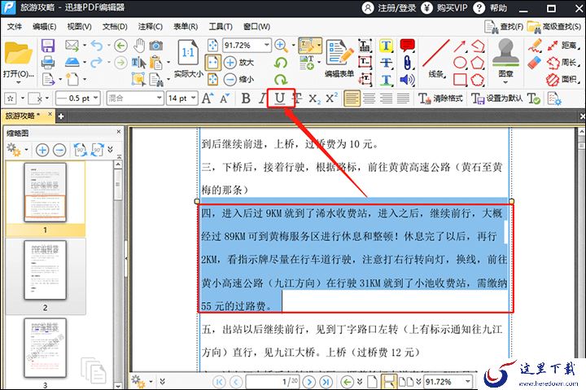Open the 编辑表单 edit form tool

pos(339,58)
